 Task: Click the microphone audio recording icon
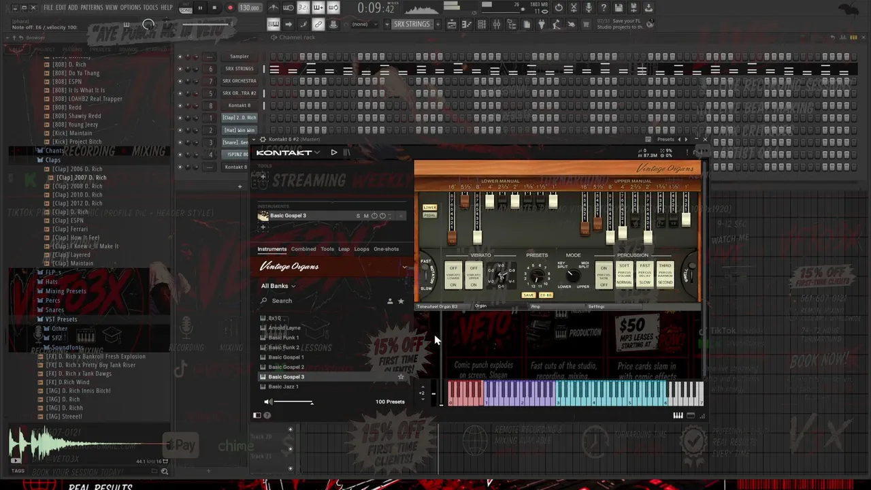[589, 7]
